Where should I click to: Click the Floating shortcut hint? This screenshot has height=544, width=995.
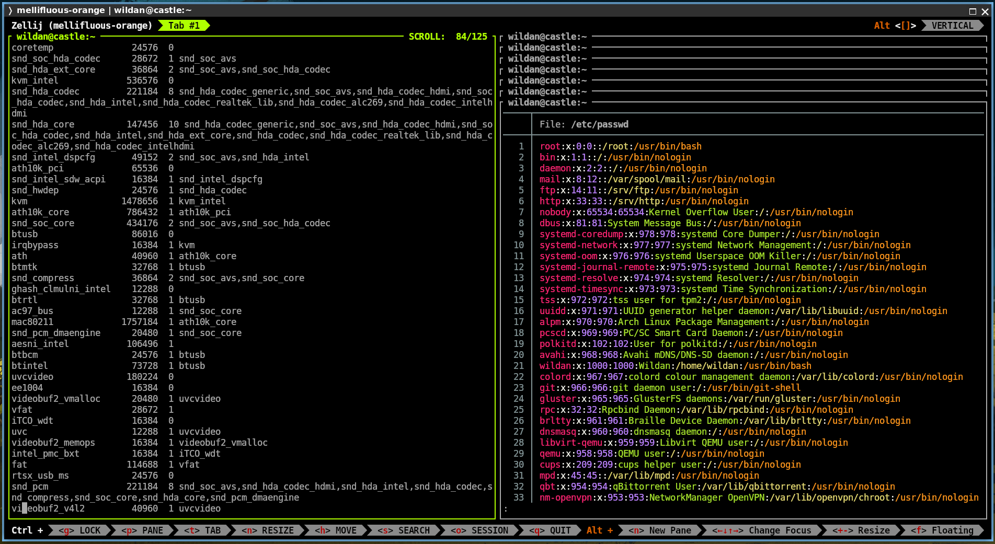tap(942, 530)
